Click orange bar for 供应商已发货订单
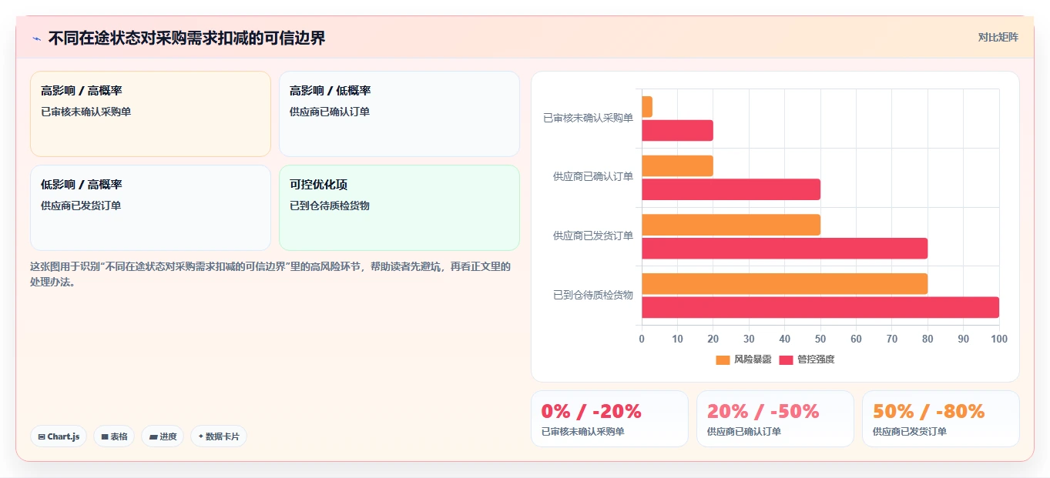Image resolution: width=1050 pixels, height=478 pixels. click(x=731, y=225)
